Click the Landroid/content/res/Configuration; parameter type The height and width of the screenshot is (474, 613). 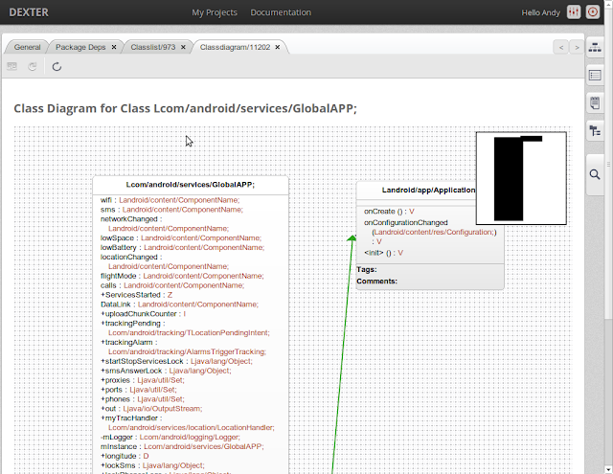point(434,232)
